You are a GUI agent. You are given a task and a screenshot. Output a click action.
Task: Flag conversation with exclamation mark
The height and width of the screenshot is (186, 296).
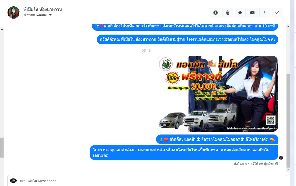pos(265,13)
